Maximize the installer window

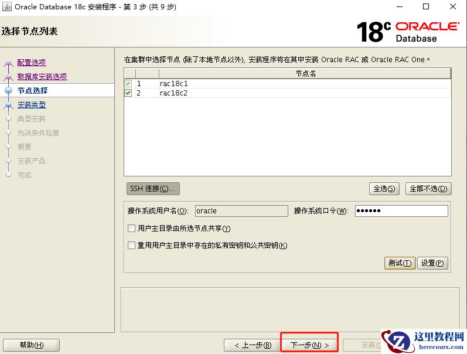pos(426,6)
